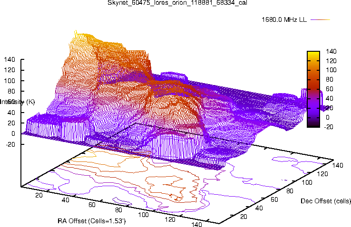351x227 pixels.
Task: Click tick 120 on the Dec Offset axis
Action: tap(322, 174)
